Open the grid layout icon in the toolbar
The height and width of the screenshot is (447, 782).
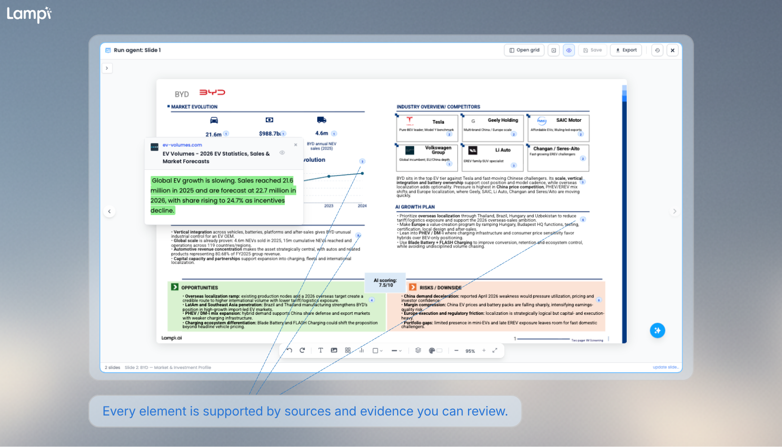point(348,351)
